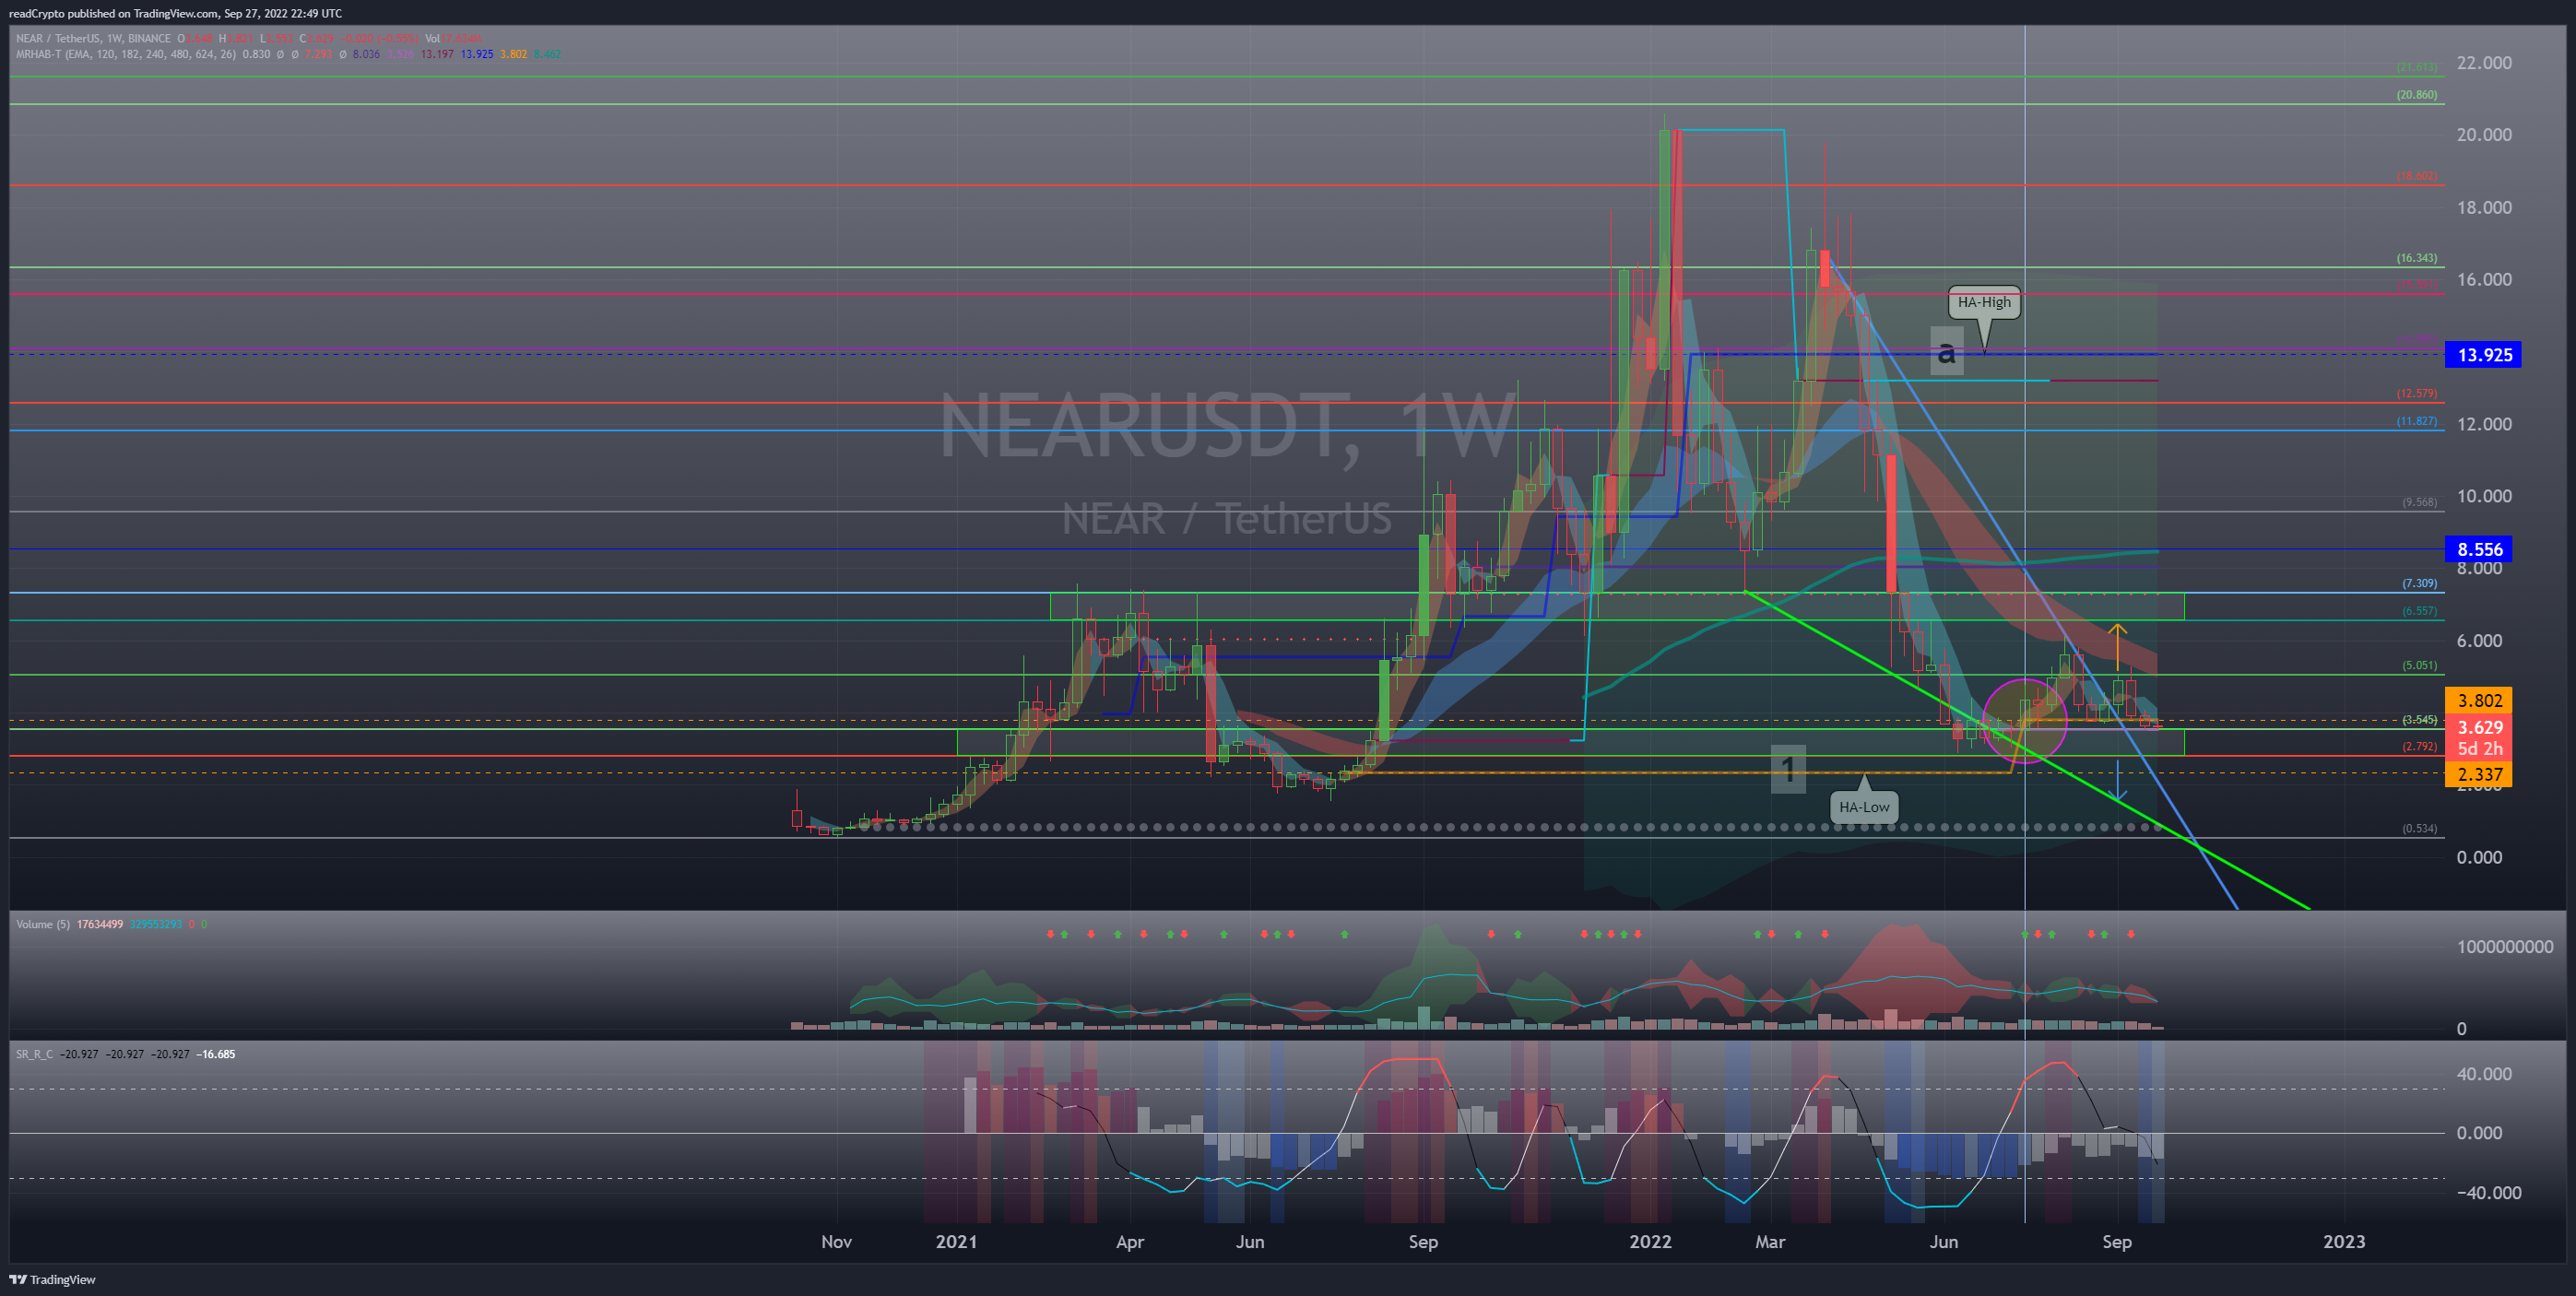Click the 22.000 price axis label
This screenshot has height=1296, width=2576.
point(2483,63)
